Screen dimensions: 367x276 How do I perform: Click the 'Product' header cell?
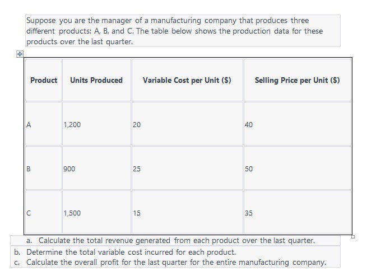44,80
